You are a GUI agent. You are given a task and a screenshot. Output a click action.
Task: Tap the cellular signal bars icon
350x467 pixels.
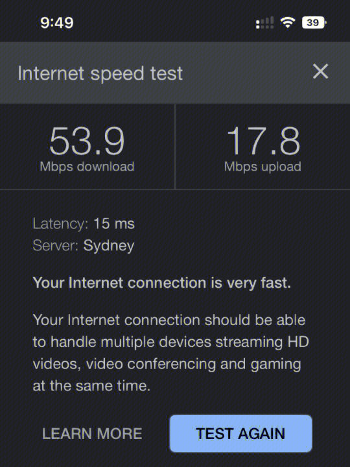click(x=264, y=23)
